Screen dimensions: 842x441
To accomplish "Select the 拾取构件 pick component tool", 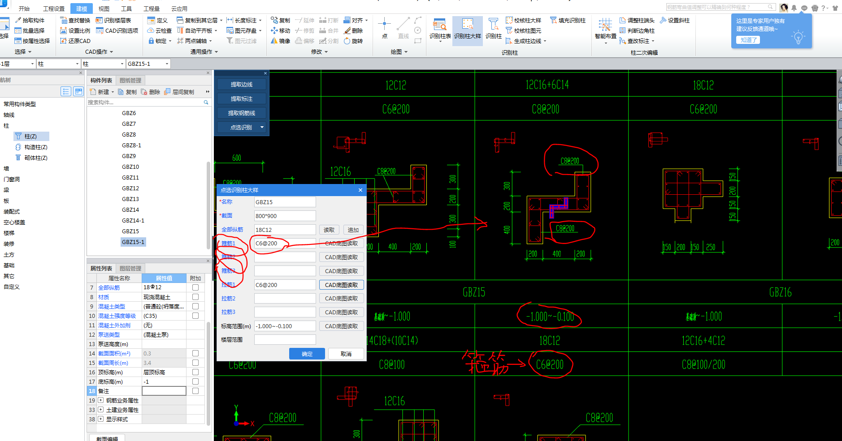I will (30, 20).
